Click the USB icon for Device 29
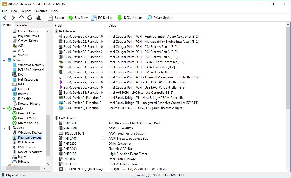The width and height of the screenshot is (291, 178). click(61, 82)
